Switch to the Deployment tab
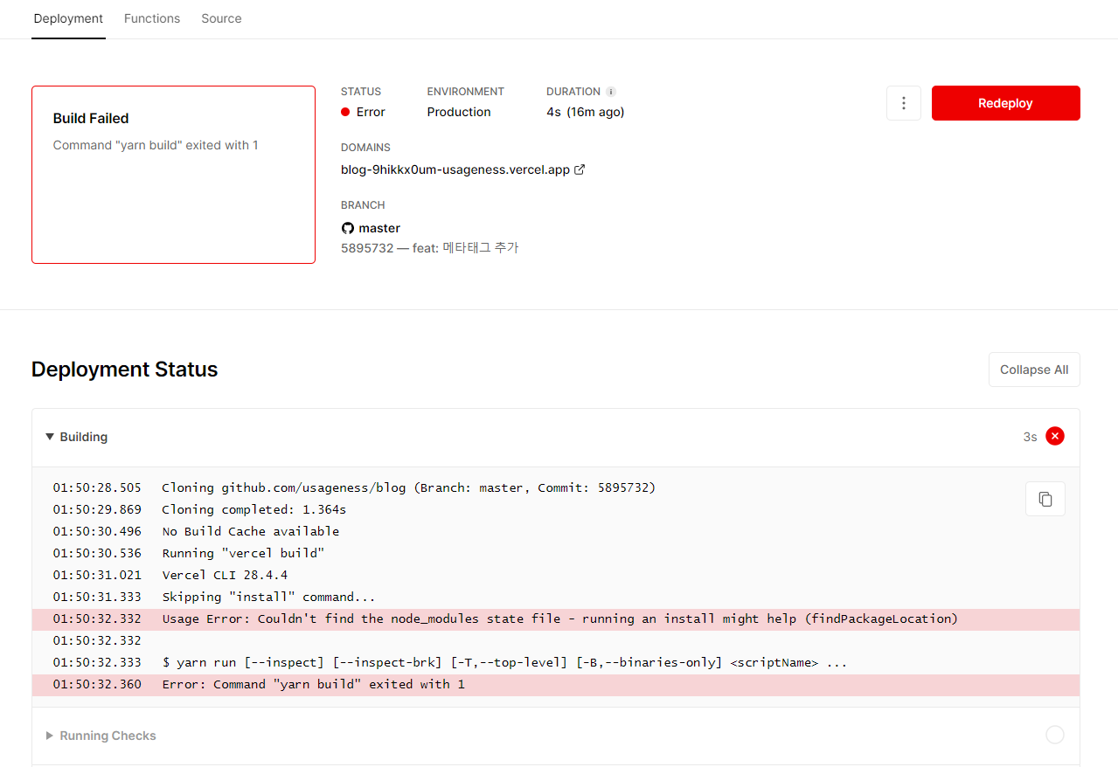This screenshot has width=1118, height=767. [x=68, y=18]
